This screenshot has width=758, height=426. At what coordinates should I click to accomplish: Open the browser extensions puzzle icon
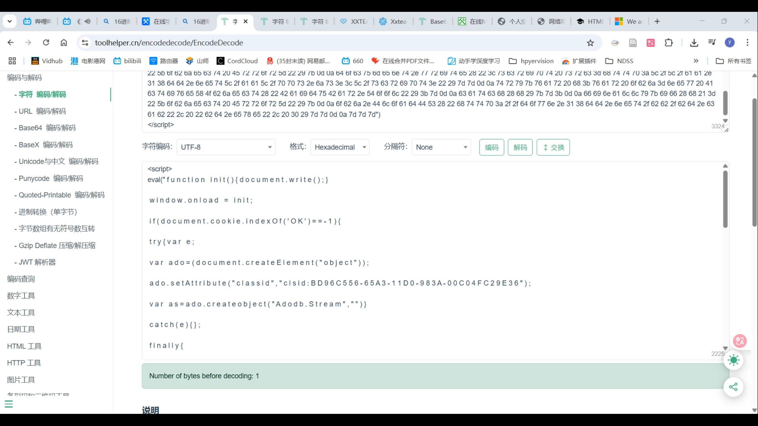[668, 43]
